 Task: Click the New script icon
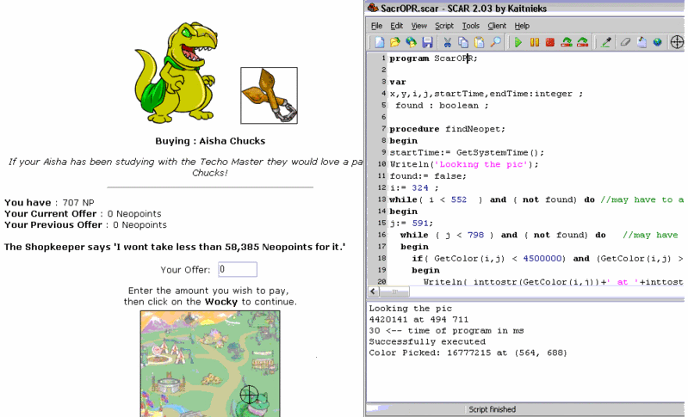coord(379,41)
